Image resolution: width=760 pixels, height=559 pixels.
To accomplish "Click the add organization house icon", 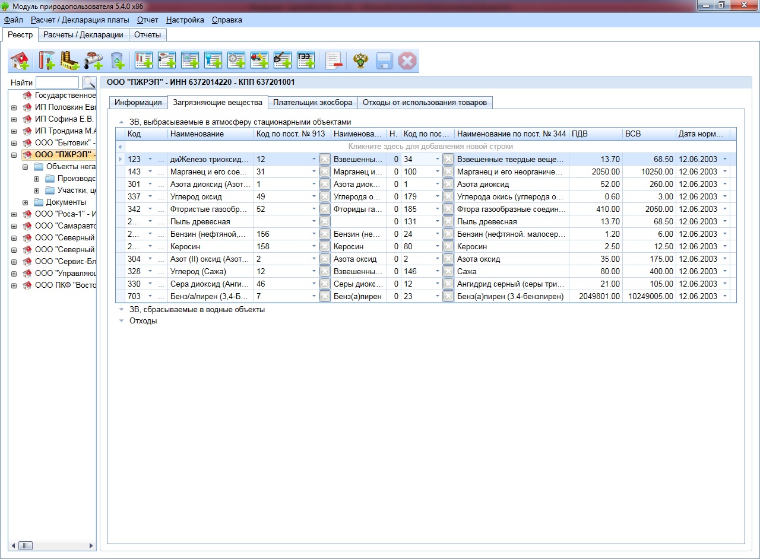I will coord(20,61).
